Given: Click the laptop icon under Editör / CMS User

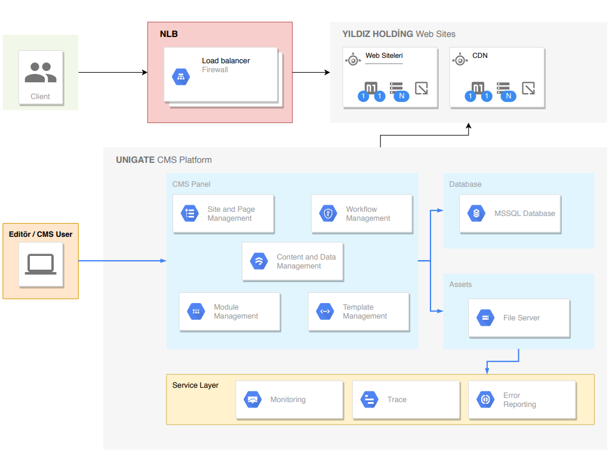Looking at the screenshot, I should click(41, 264).
